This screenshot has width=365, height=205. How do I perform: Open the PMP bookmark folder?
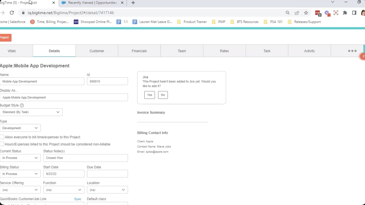coord(219,22)
